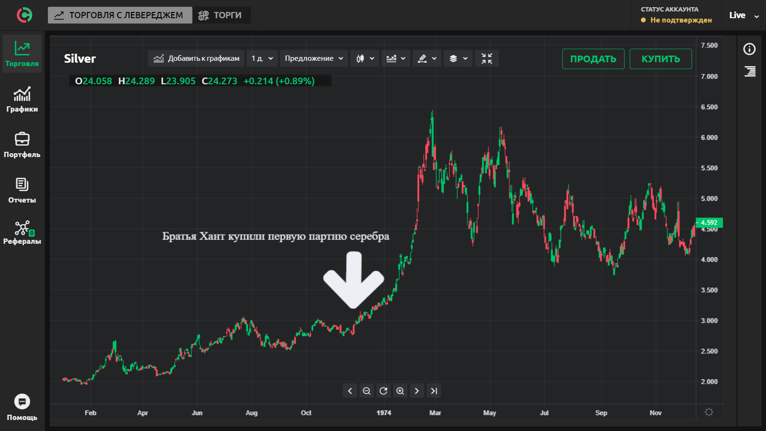Reset the chart view
The width and height of the screenshot is (766, 431).
[x=383, y=391]
